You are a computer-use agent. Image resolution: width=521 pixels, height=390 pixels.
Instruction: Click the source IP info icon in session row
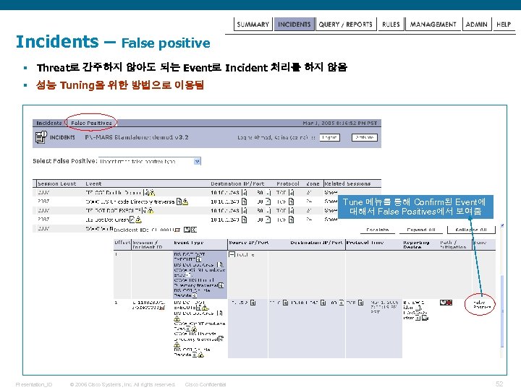click(x=253, y=303)
